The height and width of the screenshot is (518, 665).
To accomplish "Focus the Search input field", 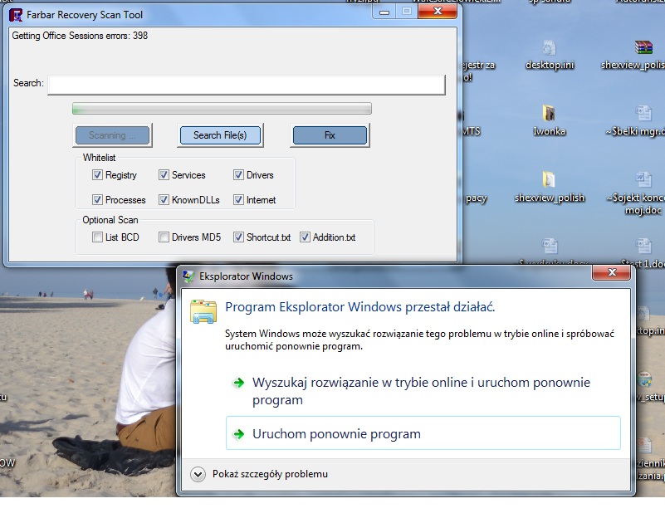I will pyautogui.click(x=247, y=85).
